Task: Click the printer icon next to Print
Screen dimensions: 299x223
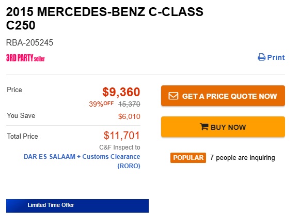Action: point(261,57)
